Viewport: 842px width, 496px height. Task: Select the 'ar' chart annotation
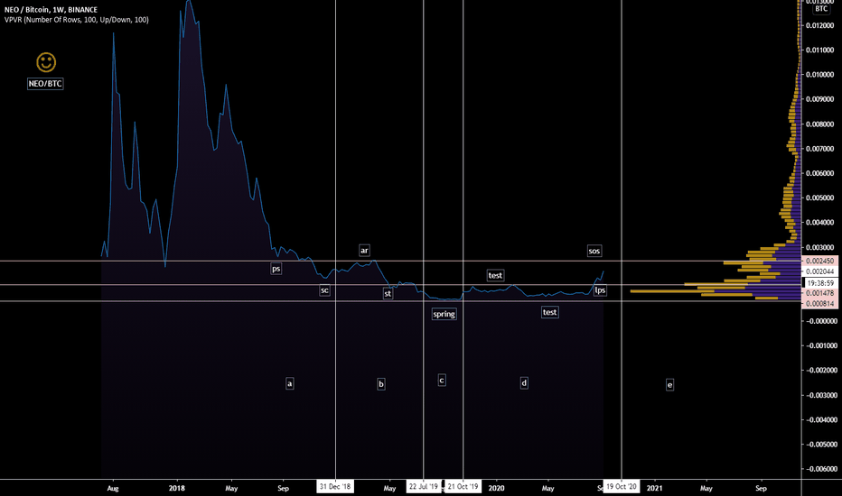click(364, 251)
